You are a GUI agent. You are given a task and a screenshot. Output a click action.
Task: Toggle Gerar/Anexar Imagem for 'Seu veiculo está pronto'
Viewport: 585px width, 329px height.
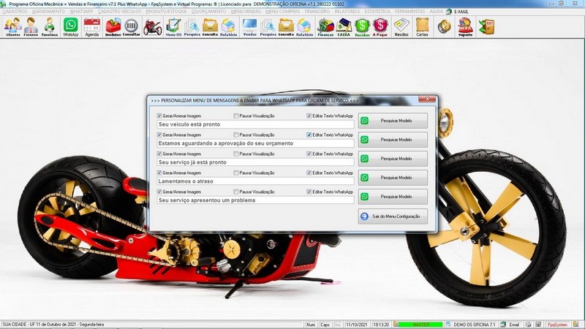point(159,116)
